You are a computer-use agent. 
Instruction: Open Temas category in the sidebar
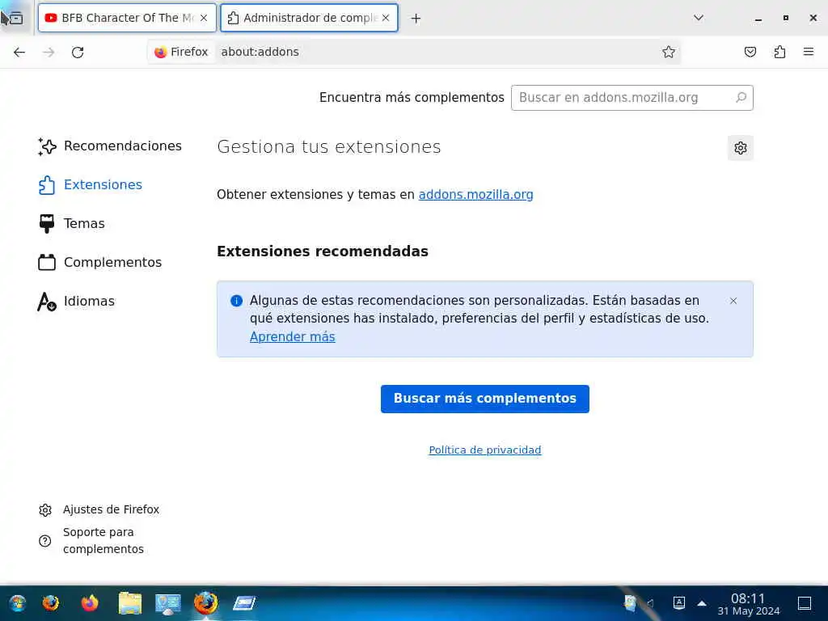[x=72, y=224]
